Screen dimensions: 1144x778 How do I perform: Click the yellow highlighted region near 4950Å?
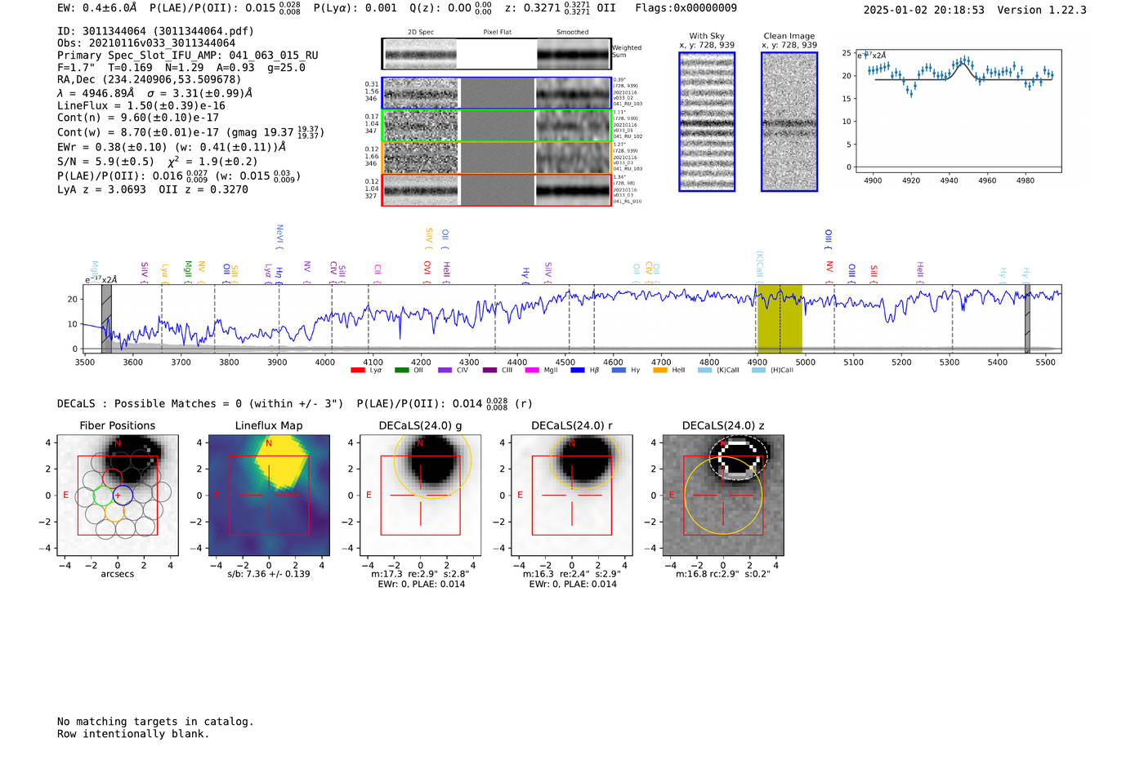pos(780,319)
